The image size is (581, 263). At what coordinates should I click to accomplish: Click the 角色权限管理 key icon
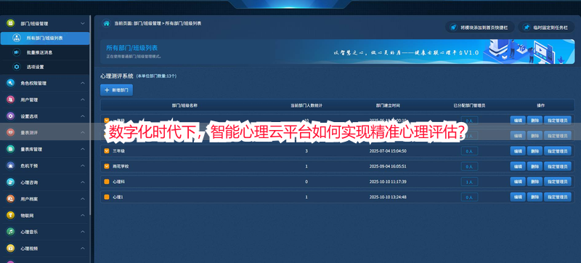coord(10,83)
